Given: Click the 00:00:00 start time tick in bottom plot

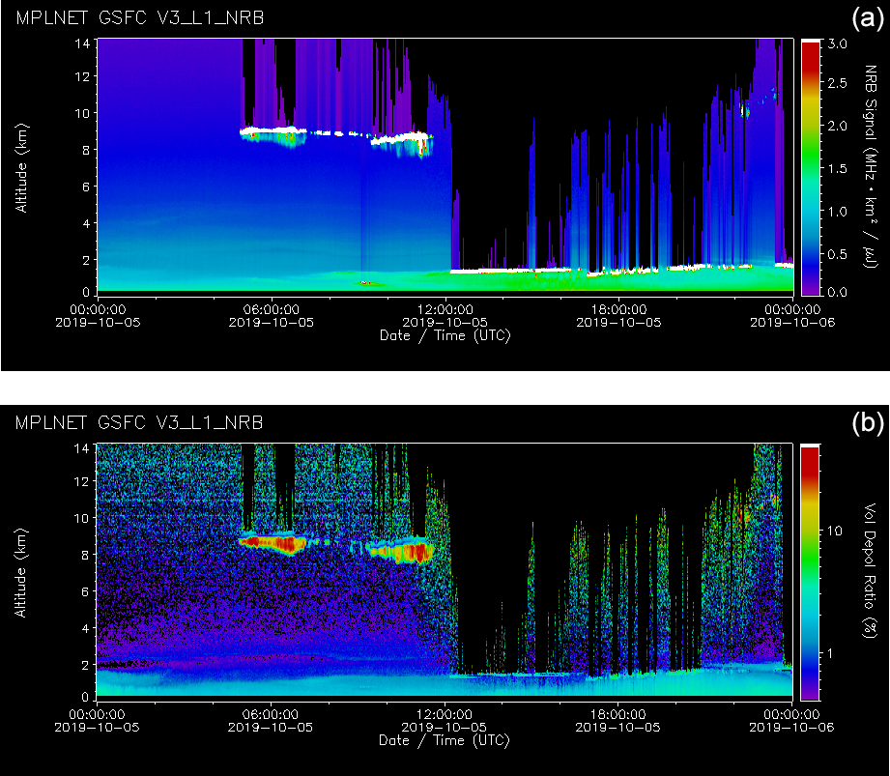Looking at the screenshot, I should pos(99,715).
